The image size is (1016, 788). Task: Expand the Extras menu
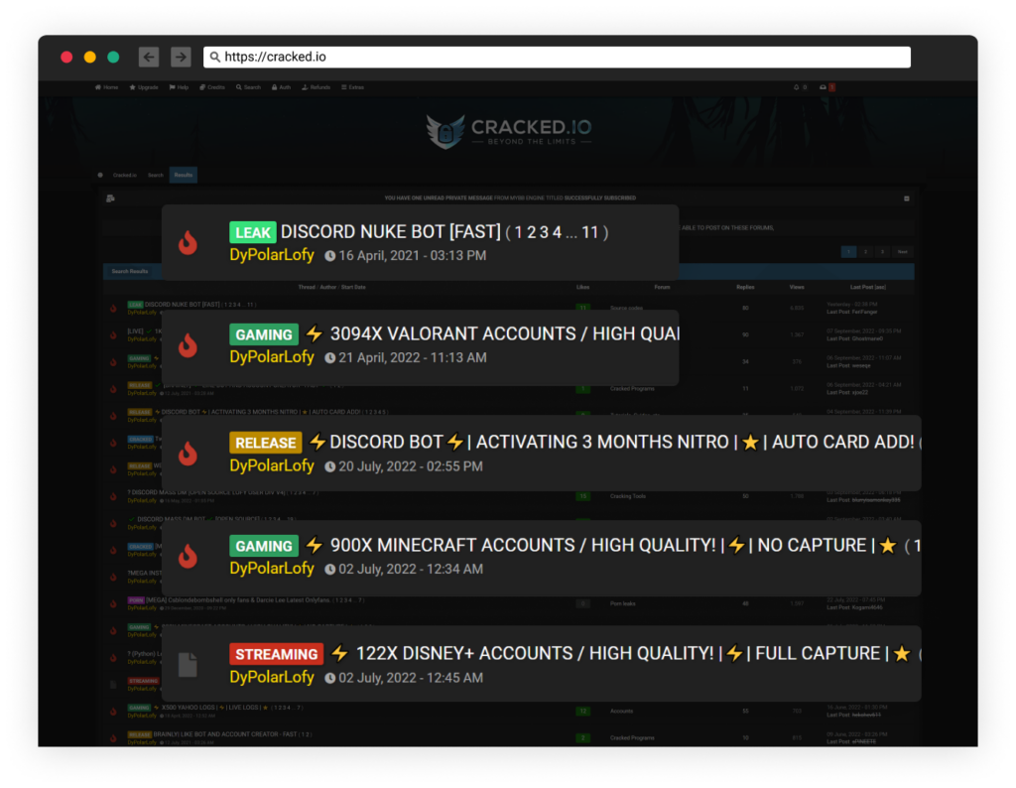(352, 87)
